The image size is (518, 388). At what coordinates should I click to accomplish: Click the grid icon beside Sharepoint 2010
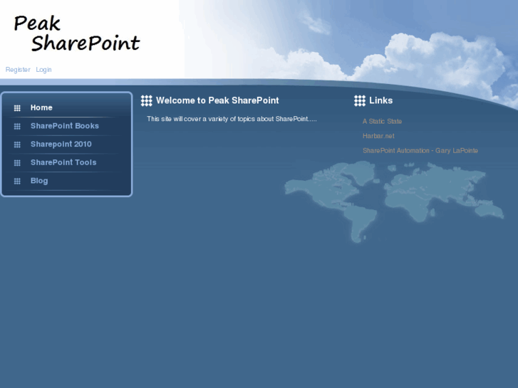tap(17, 145)
